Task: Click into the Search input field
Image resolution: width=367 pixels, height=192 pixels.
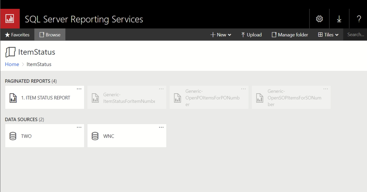Action: tap(356, 35)
